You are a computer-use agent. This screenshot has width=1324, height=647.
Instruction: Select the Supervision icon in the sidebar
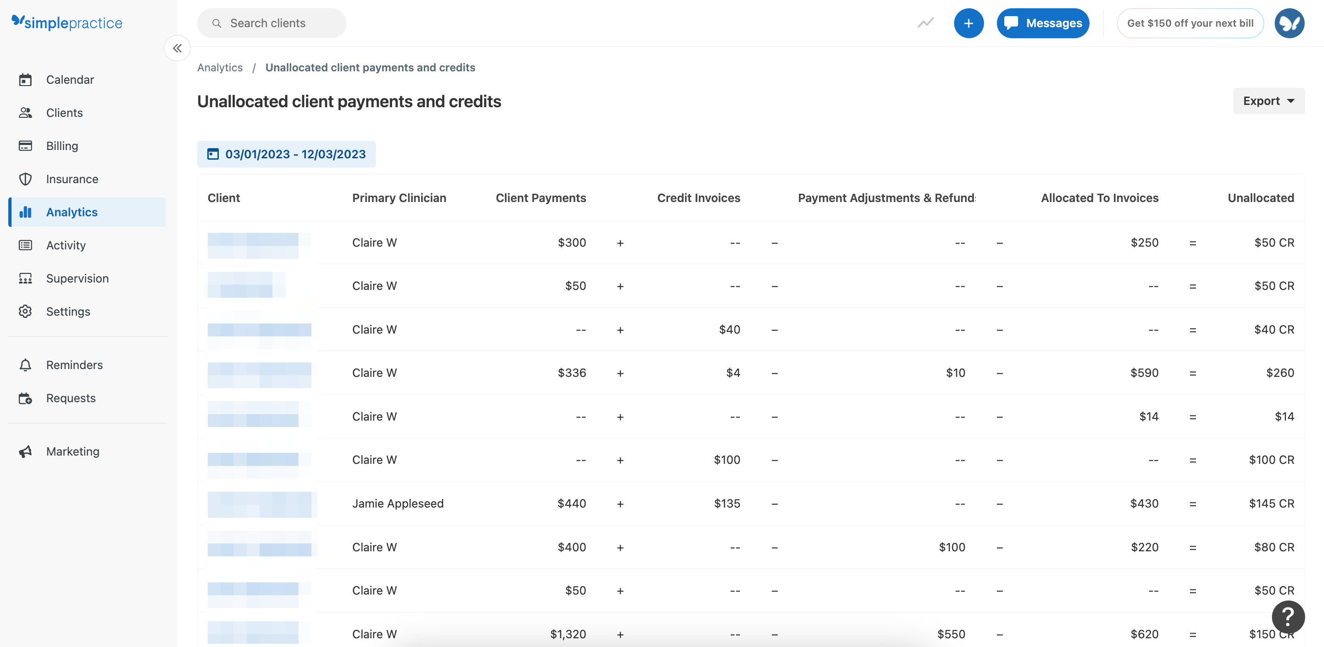[26, 278]
